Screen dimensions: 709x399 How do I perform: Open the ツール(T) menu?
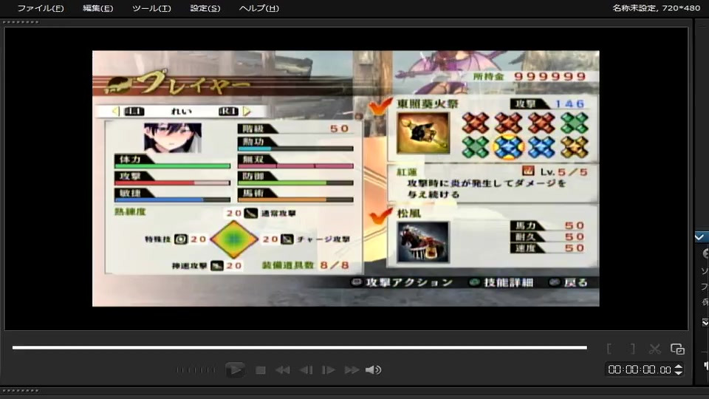[151, 8]
